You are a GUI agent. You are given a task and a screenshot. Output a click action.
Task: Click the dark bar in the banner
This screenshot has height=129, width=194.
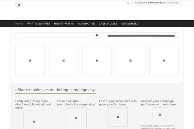coord(141,36)
